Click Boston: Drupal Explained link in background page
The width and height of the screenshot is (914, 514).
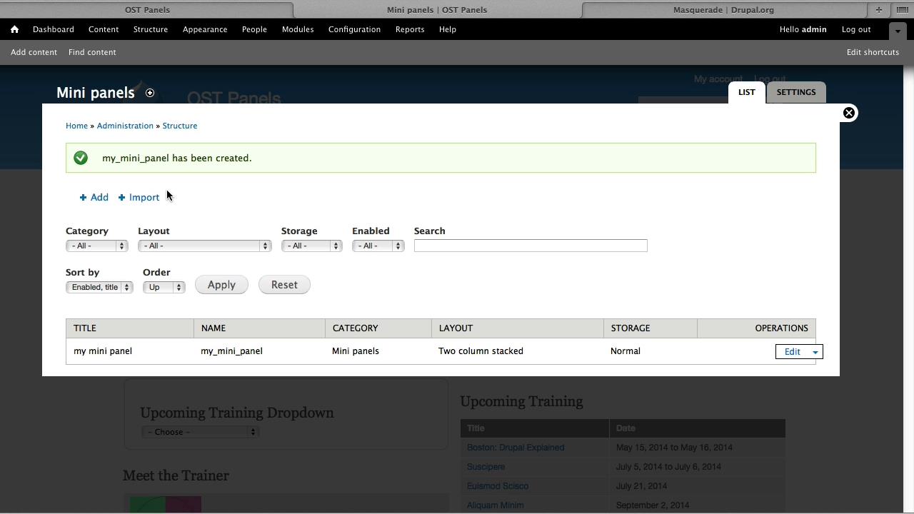pyautogui.click(x=516, y=448)
